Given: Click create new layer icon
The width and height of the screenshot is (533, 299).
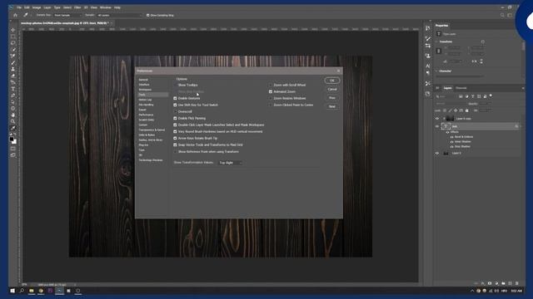Looking at the screenshot, I should click(510, 283).
